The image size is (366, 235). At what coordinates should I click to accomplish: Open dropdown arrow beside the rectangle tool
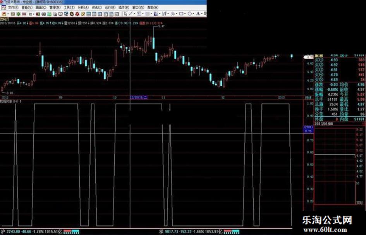pos(185,14)
